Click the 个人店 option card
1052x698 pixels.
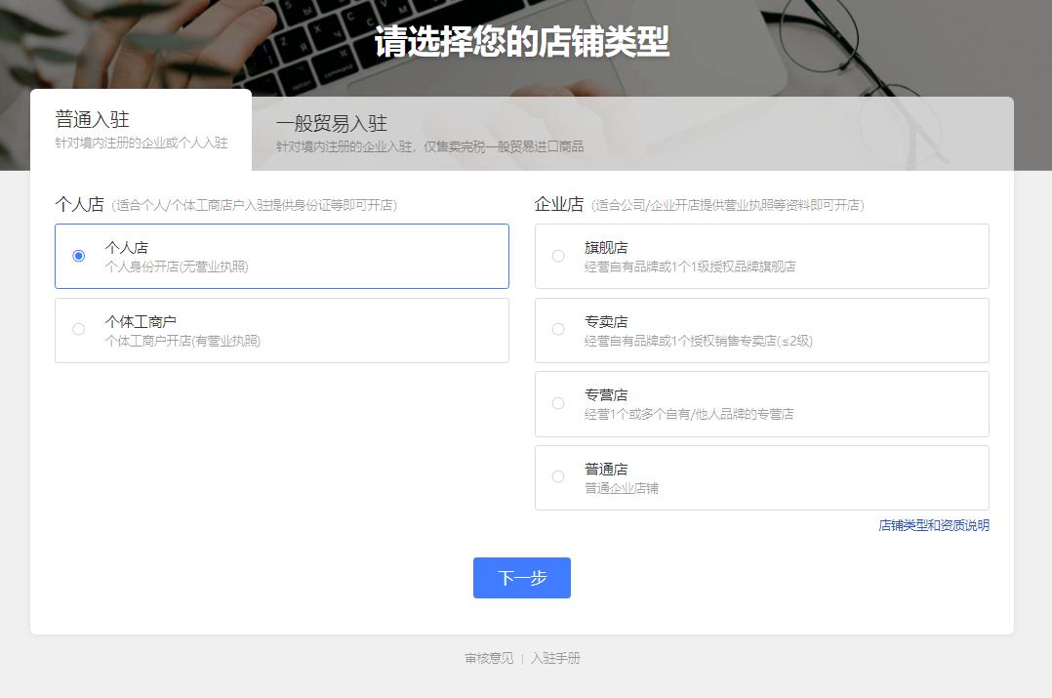click(x=282, y=256)
